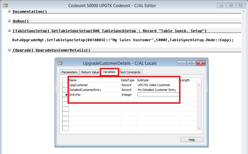Screen dimensions: 248x154
Task: Collapse the OnRun() trigger section
Action: pyautogui.click(x=9, y=21)
